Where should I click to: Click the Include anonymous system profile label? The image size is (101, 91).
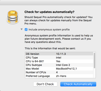[49, 29]
